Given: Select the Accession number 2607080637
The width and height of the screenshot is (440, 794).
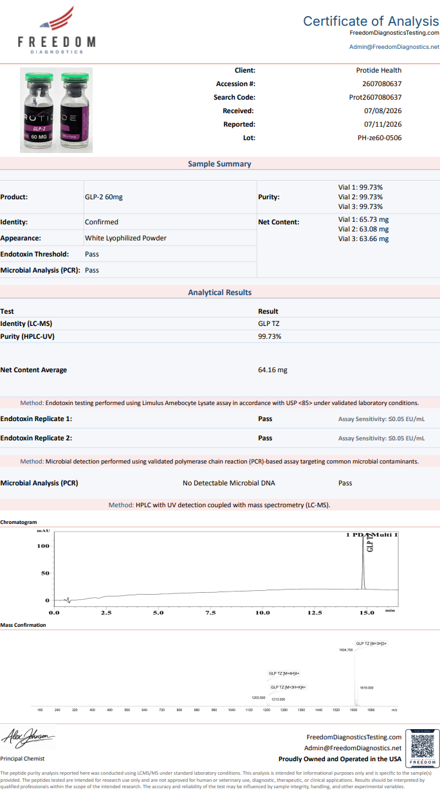Looking at the screenshot, I should pyautogui.click(x=382, y=84).
